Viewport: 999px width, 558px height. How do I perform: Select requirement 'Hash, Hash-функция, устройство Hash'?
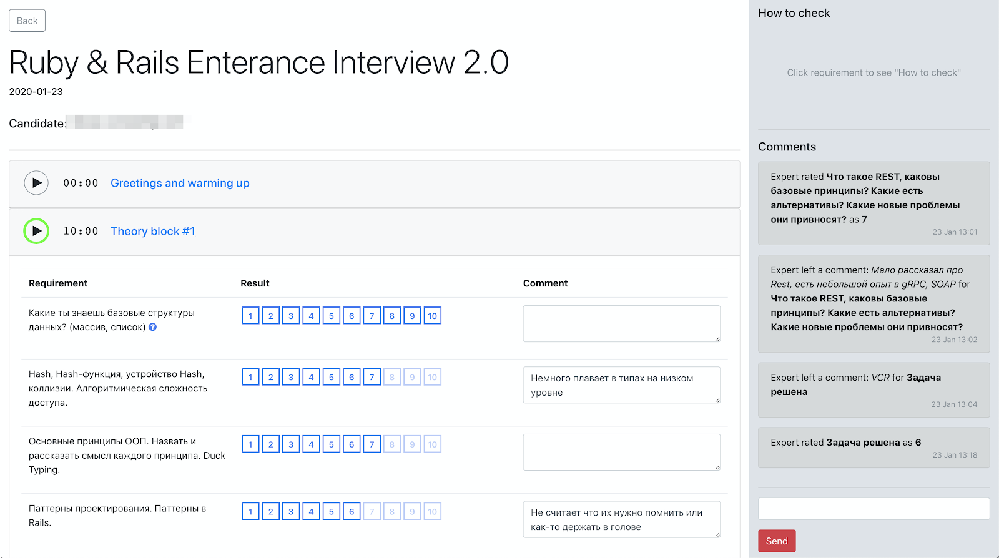[118, 388]
